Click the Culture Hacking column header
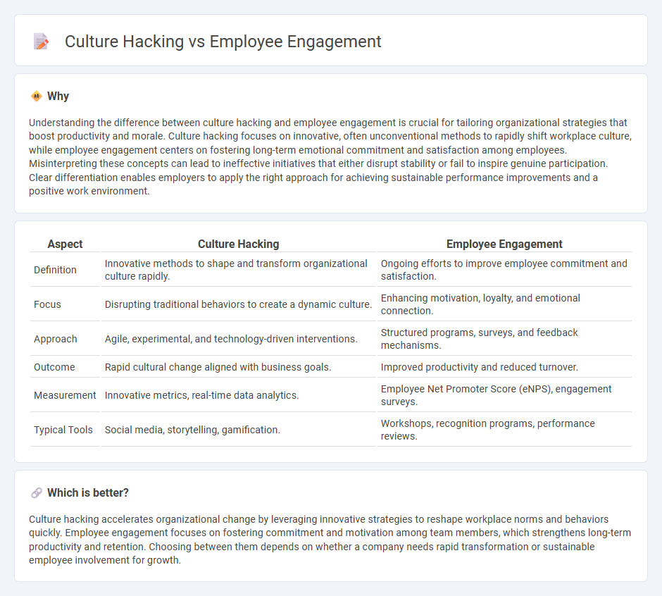This screenshot has width=662, height=596. pyautogui.click(x=239, y=244)
